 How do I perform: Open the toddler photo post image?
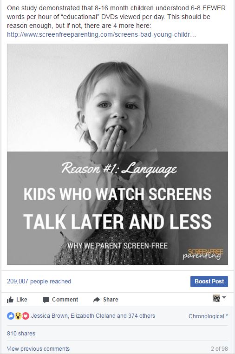coord(117,154)
